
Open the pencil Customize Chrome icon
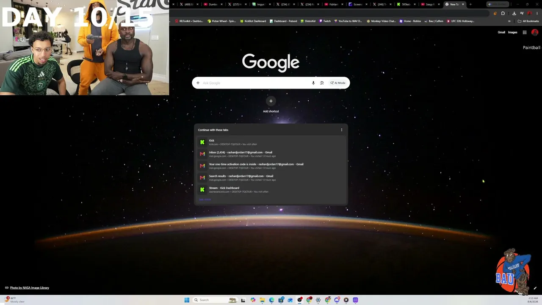[535, 288]
